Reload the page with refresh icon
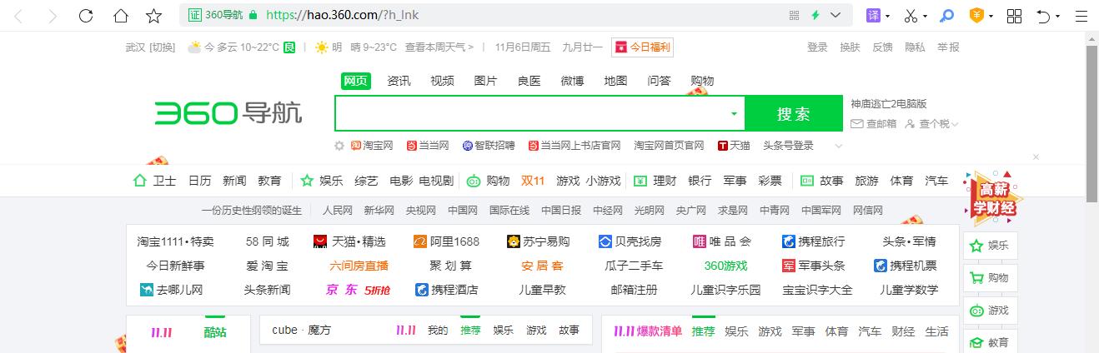Image resolution: width=1099 pixels, height=353 pixels. [x=86, y=16]
